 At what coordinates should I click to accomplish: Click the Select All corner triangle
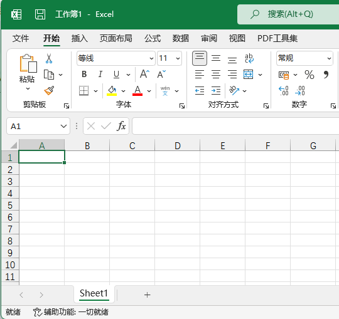point(14,145)
